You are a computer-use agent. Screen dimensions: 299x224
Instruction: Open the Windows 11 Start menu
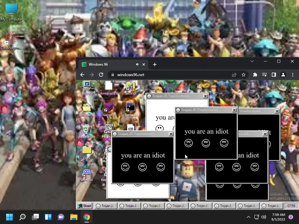[9, 217]
